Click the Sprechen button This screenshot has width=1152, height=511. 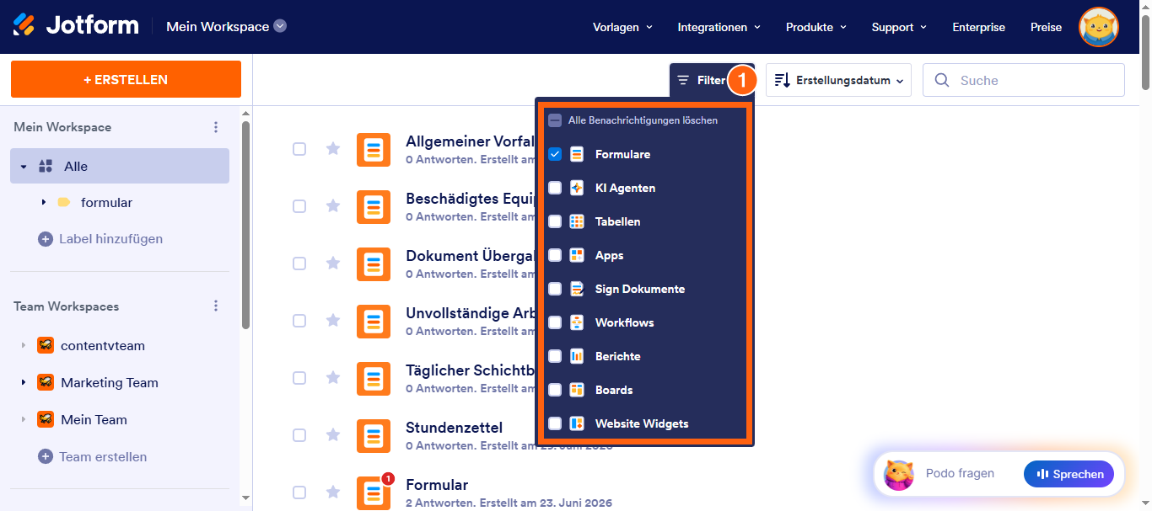click(x=1069, y=474)
